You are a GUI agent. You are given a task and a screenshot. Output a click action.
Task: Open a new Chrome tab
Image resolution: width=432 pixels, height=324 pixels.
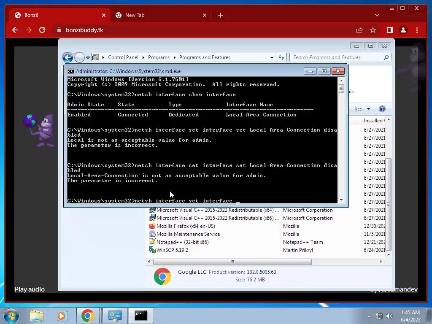tap(220, 15)
